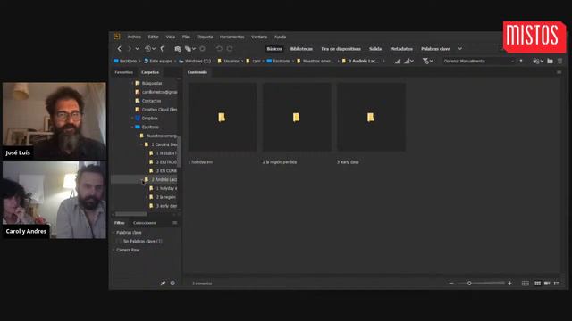
Task: Switch to the Colecciones tab
Action: coord(145,223)
